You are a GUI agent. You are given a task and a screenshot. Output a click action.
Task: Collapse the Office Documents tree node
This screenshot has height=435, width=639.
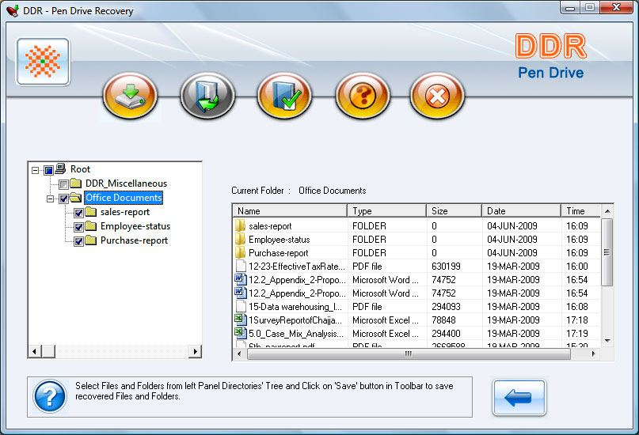click(50, 199)
